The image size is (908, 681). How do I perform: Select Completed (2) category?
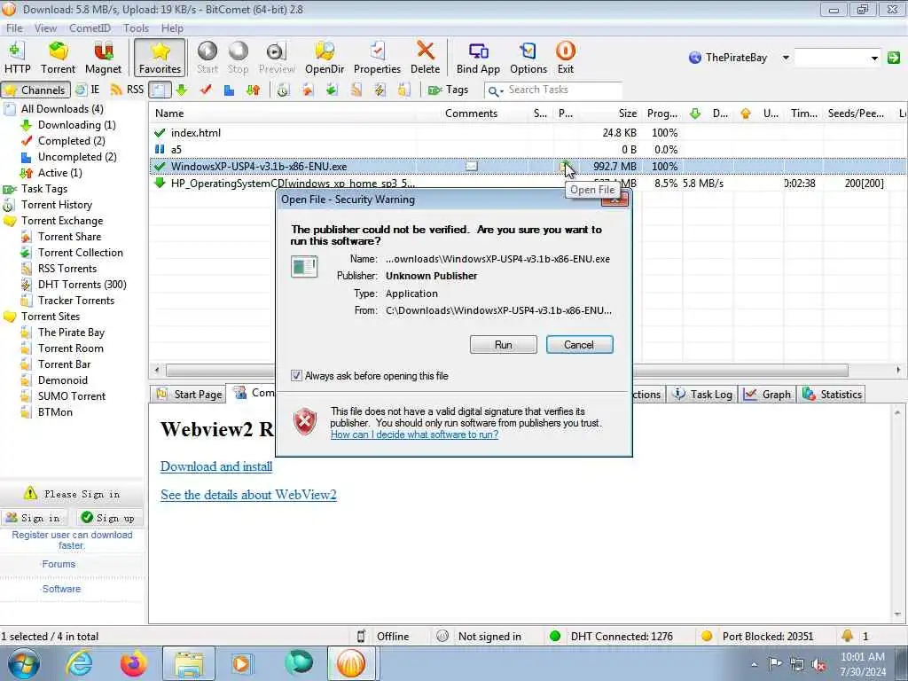[71, 141]
